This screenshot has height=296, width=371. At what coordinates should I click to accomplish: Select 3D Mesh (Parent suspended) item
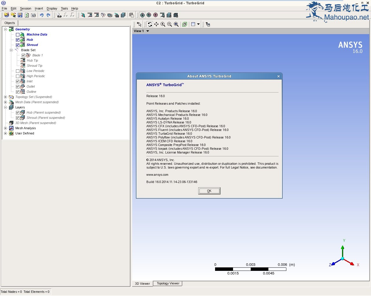coord(36,123)
